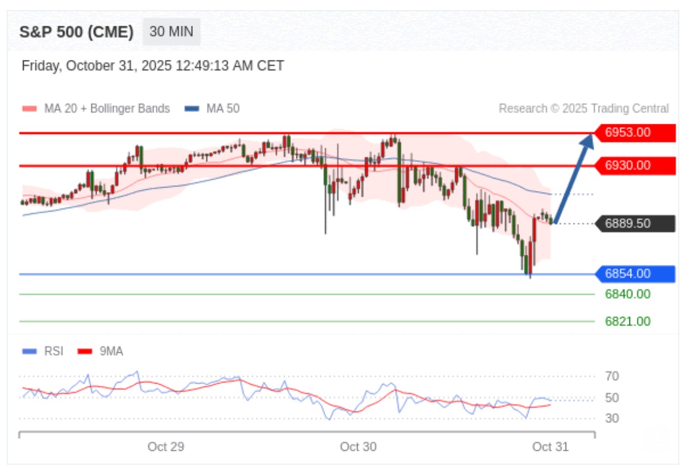This screenshot has height=476, width=695.
Task: Click the RSI 70 overbought level label
Action: click(612, 376)
